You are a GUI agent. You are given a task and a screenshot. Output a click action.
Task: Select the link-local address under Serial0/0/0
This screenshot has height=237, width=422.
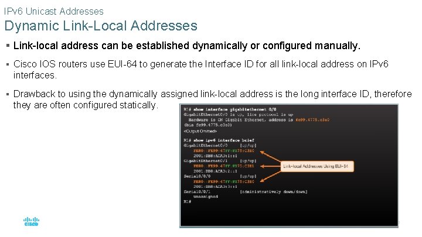224,181
